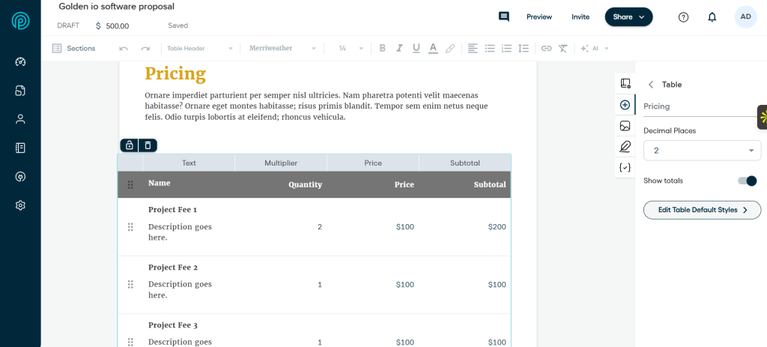This screenshot has width=767, height=347.
Task: Delete the pricing table
Action: (x=148, y=145)
